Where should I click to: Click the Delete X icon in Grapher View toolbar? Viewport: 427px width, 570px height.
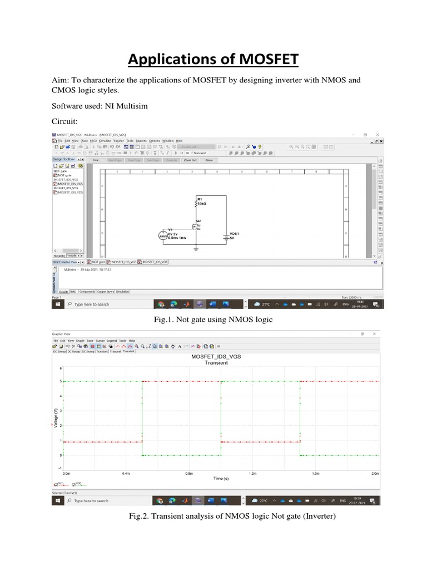coord(73,346)
